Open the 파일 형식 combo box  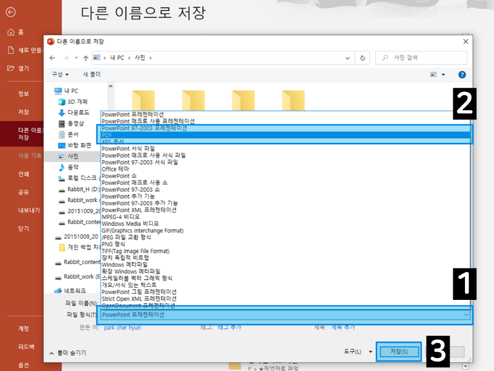[x=285, y=315]
